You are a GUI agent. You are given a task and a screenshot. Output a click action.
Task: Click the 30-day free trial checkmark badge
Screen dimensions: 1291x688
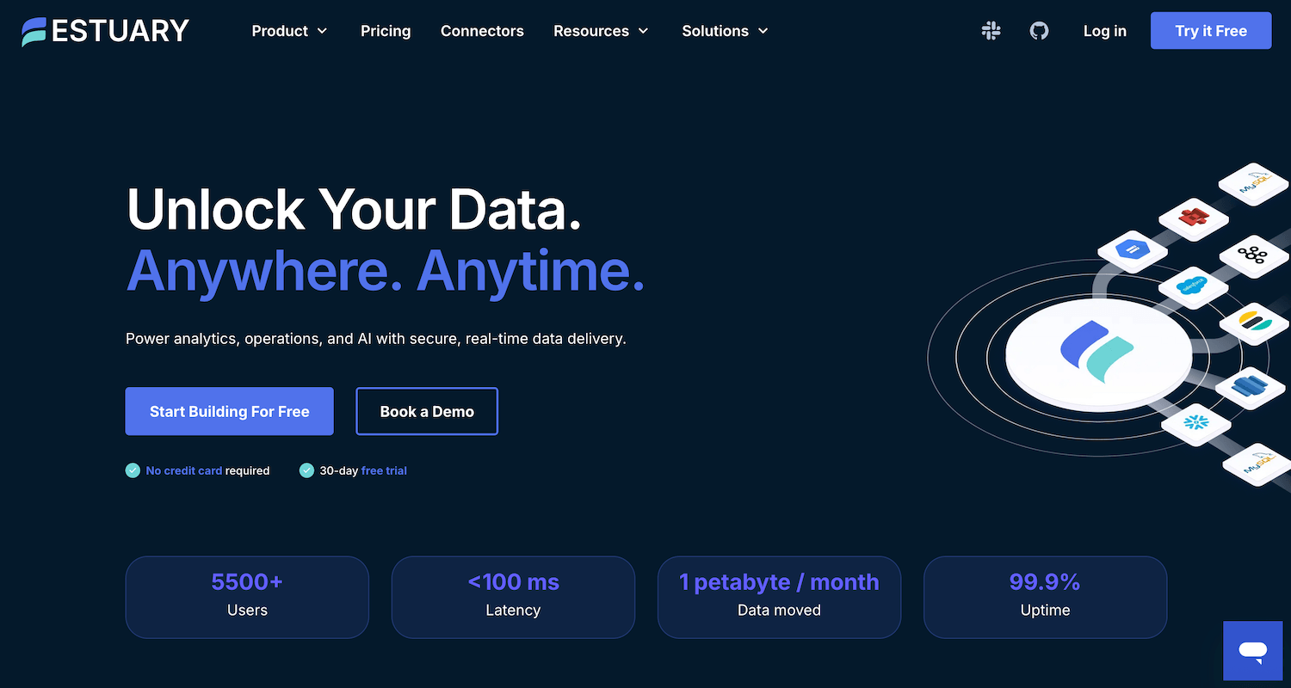coord(307,470)
